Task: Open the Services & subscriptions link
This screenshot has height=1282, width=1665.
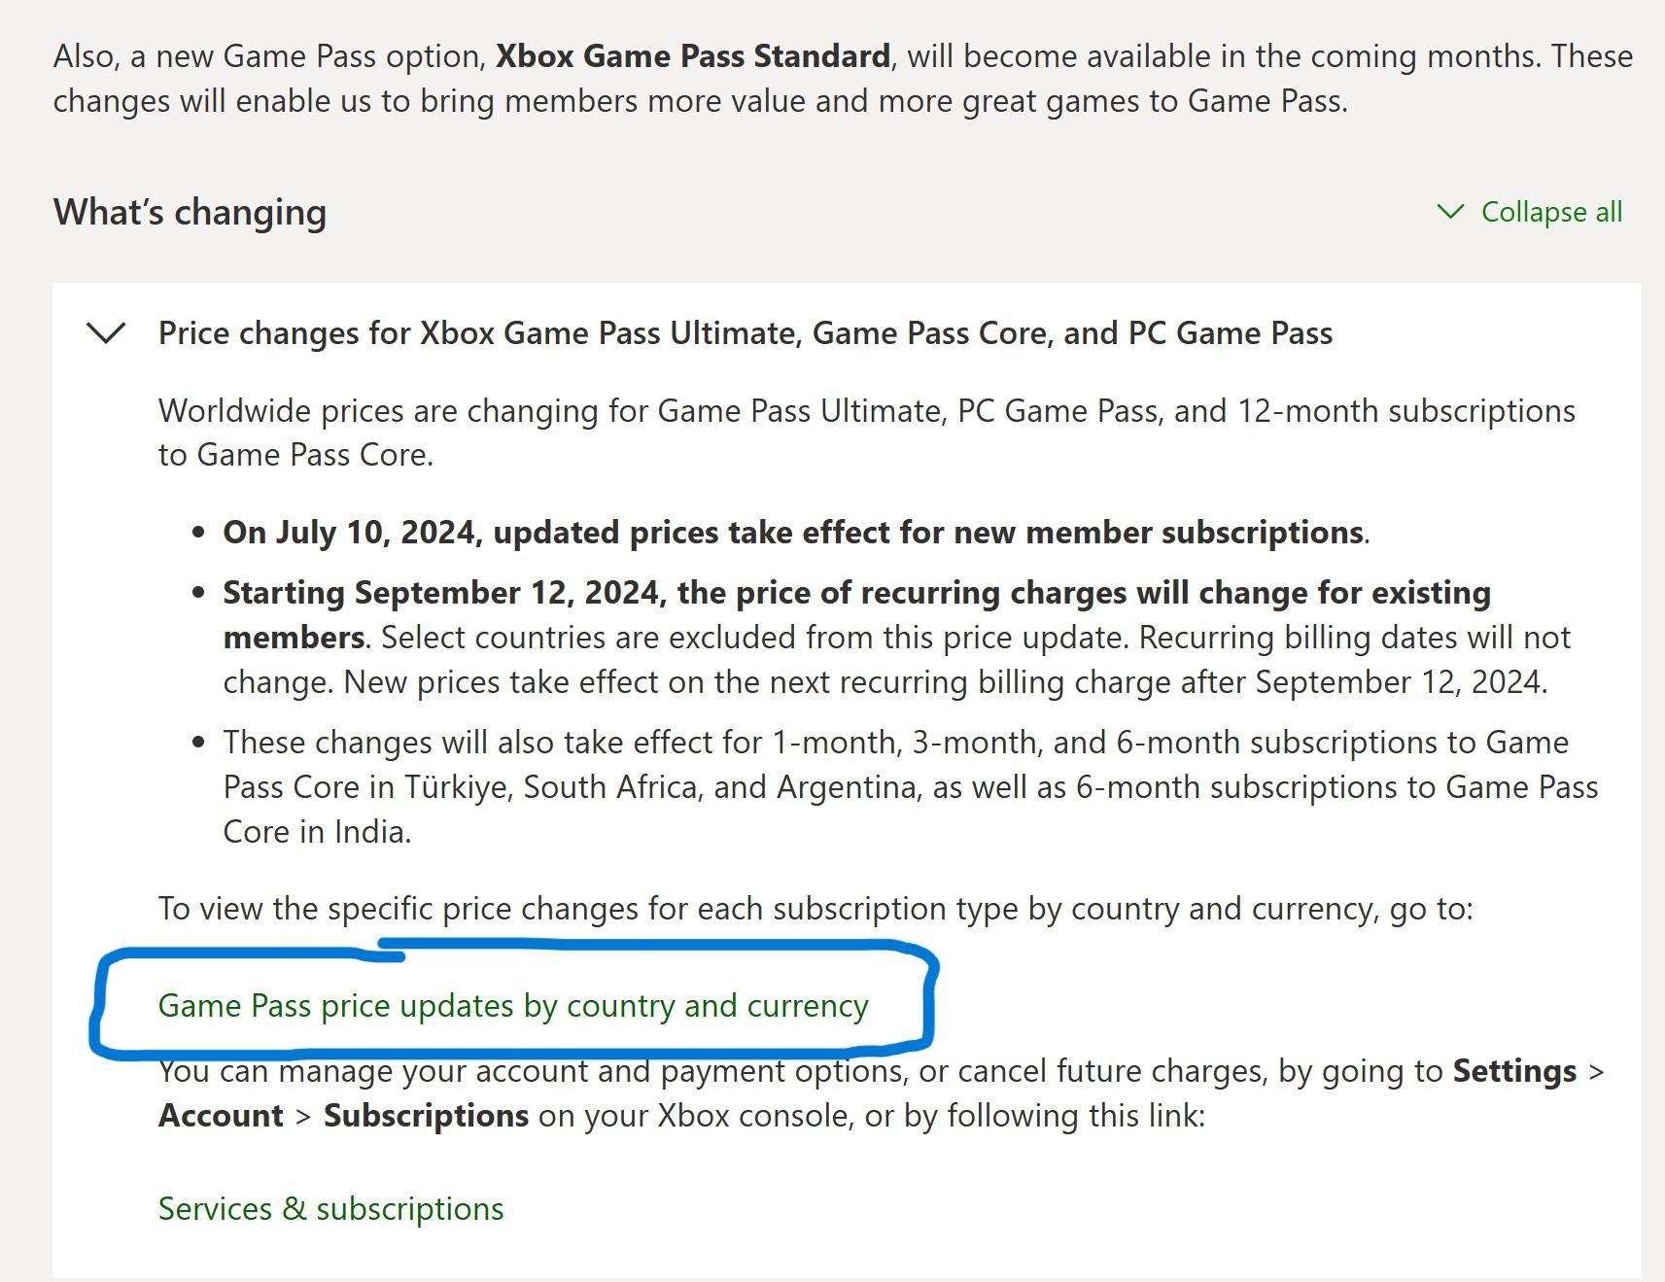Action: click(x=330, y=1208)
